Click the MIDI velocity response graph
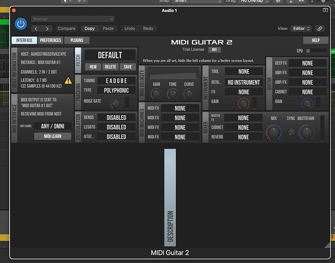The image size is (335, 263). pyautogui.click(x=173, y=74)
